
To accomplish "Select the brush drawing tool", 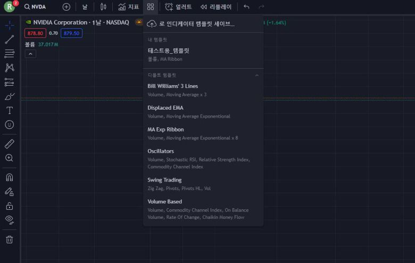I will tap(10, 96).
